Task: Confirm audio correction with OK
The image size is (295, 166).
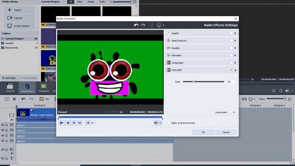Action: pos(203,132)
